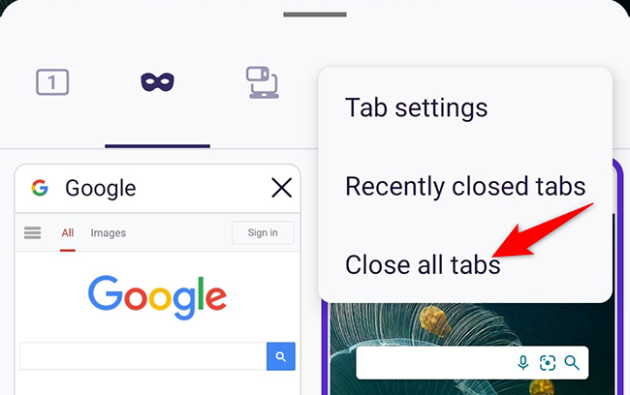Click the Sign in button
Screen dimensions: 630x395
pos(263,232)
